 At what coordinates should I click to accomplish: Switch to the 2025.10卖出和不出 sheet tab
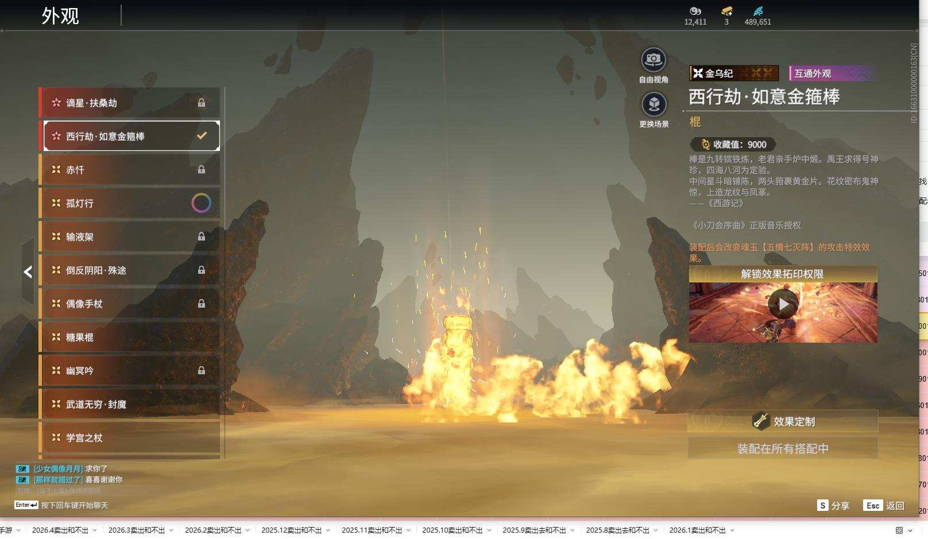click(452, 530)
